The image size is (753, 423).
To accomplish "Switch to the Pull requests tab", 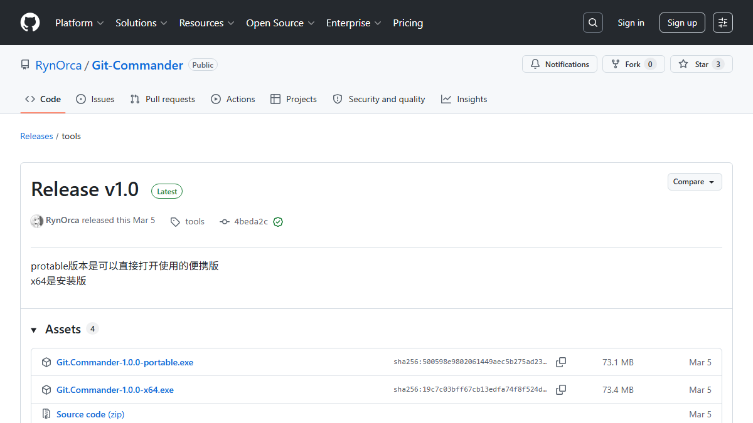I will [163, 99].
